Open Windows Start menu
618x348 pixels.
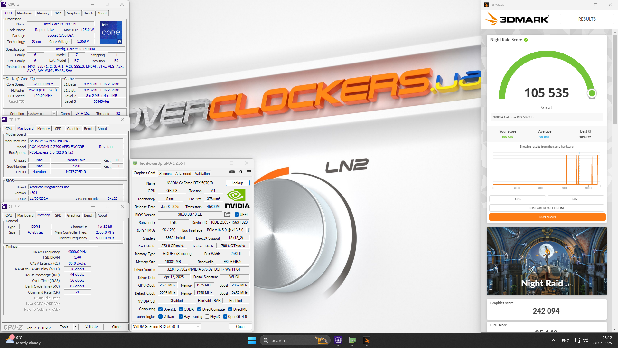pyautogui.click(x=252, y=340)
